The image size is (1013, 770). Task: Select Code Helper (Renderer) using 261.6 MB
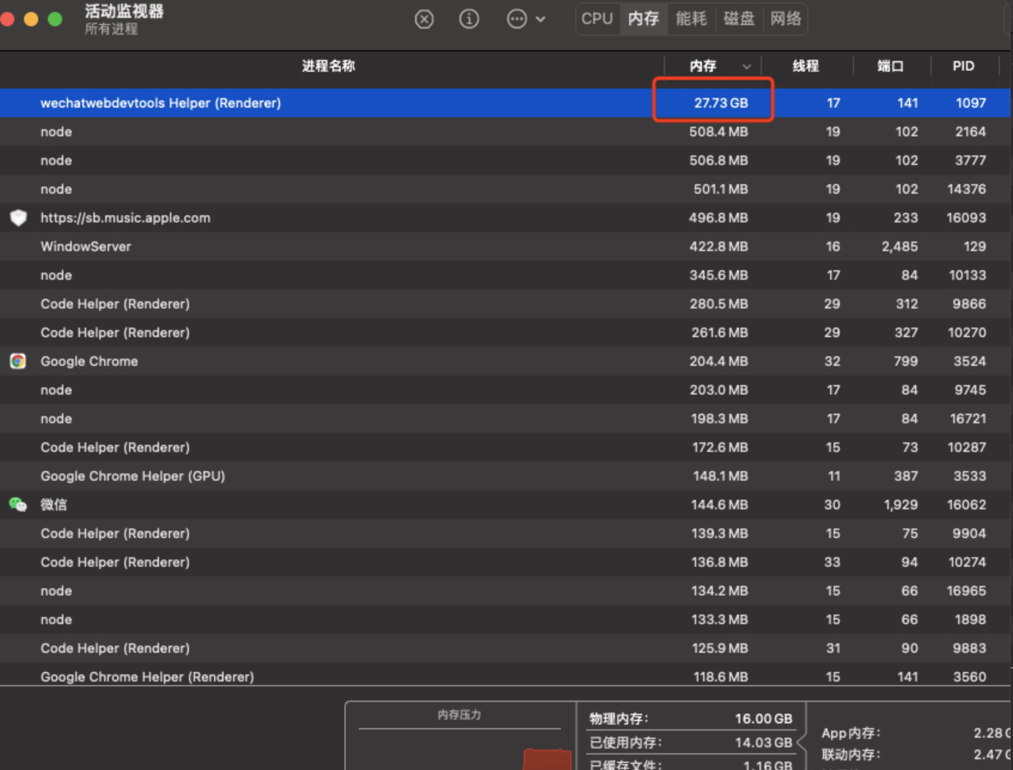point(505,332)
